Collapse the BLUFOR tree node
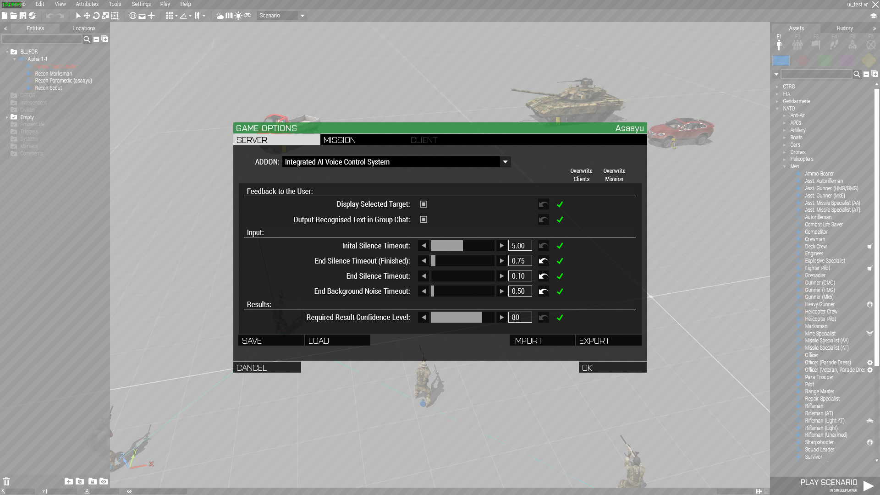 [7, 52]
